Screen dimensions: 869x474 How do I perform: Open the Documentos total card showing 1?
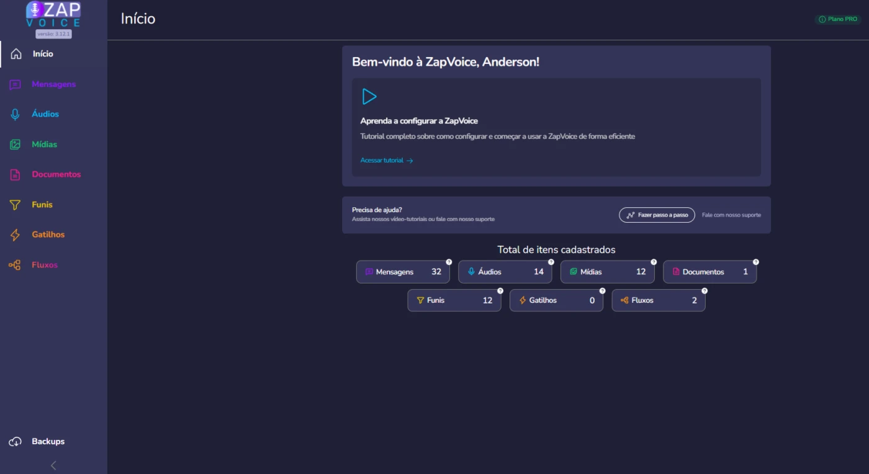710,272
